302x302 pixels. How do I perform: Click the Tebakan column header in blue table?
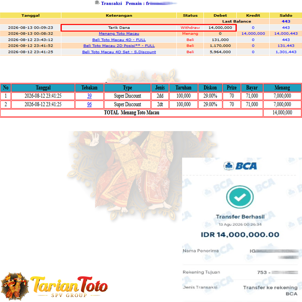coord(89,88)
